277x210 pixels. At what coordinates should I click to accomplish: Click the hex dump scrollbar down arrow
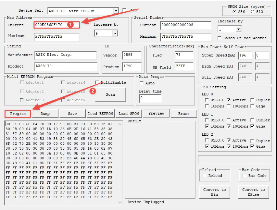[x=120, y=203]
